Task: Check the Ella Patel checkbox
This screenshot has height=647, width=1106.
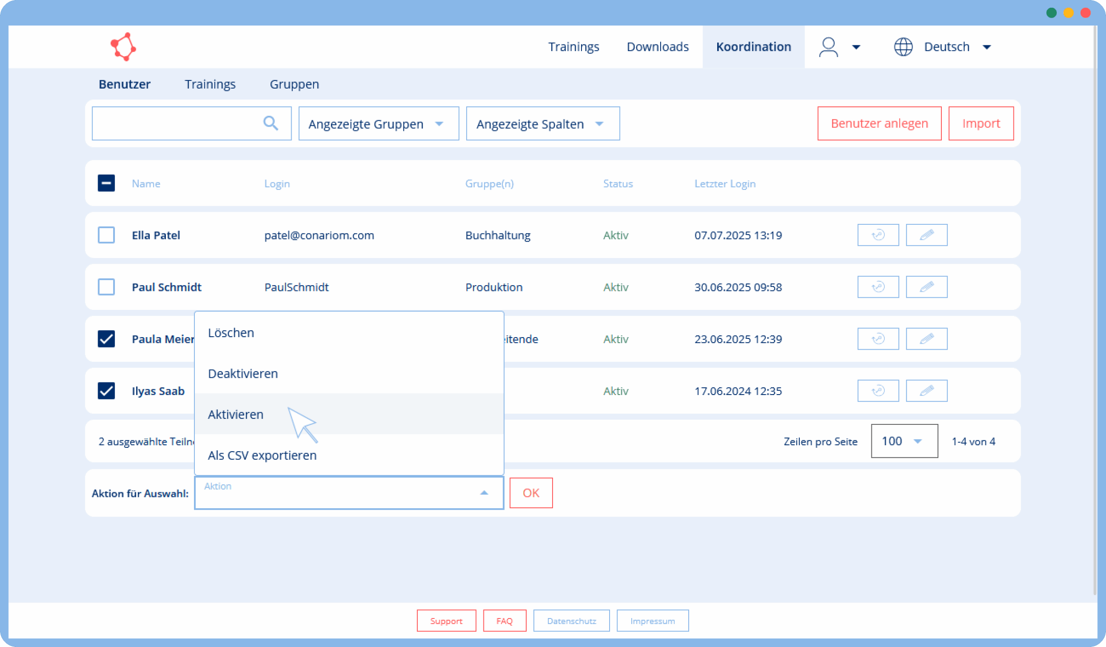Action: tap(106, 235)
